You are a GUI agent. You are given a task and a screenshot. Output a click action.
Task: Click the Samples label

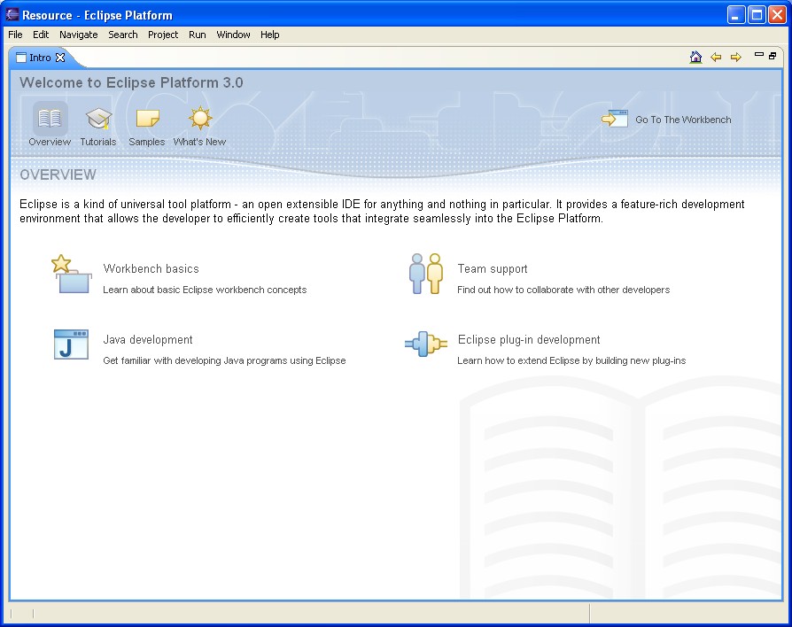(146, 142)
